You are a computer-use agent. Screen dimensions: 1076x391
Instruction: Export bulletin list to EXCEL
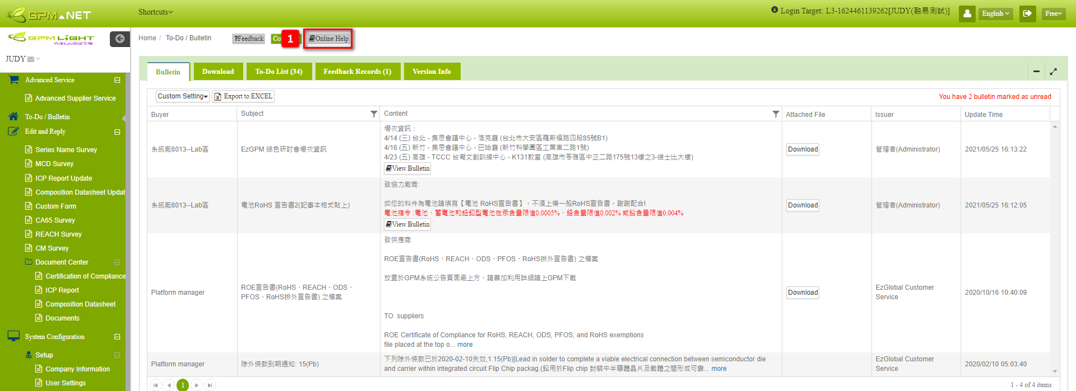tap(243, 96)
